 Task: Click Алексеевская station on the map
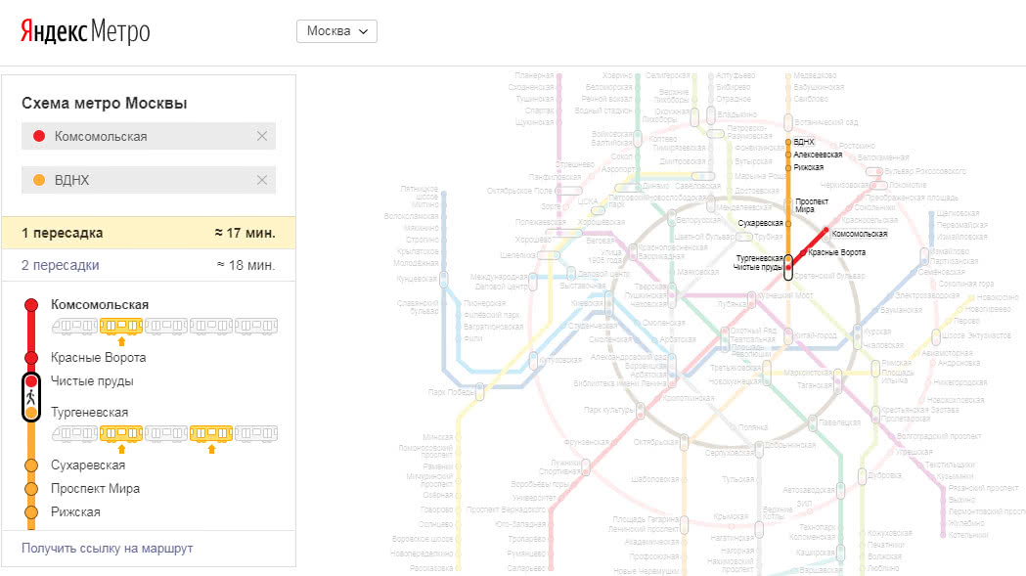coord(788,155)
